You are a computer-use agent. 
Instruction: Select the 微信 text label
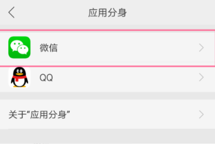48,48
